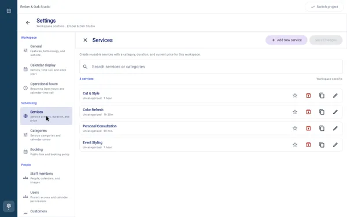The image size is (347, 217).
Task: Go back with the arrow beside Settings
Action: click(x=28, y=23)
